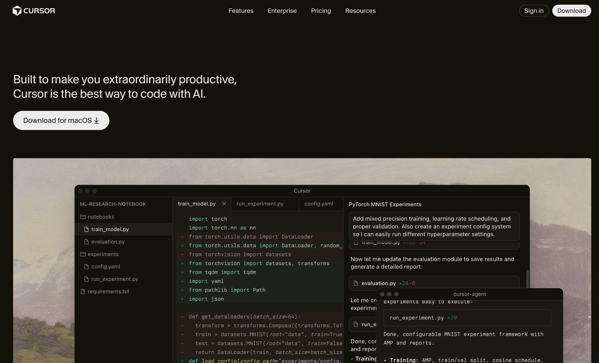Click the file icon on the evaluation.py diff chip

[356, 283]
